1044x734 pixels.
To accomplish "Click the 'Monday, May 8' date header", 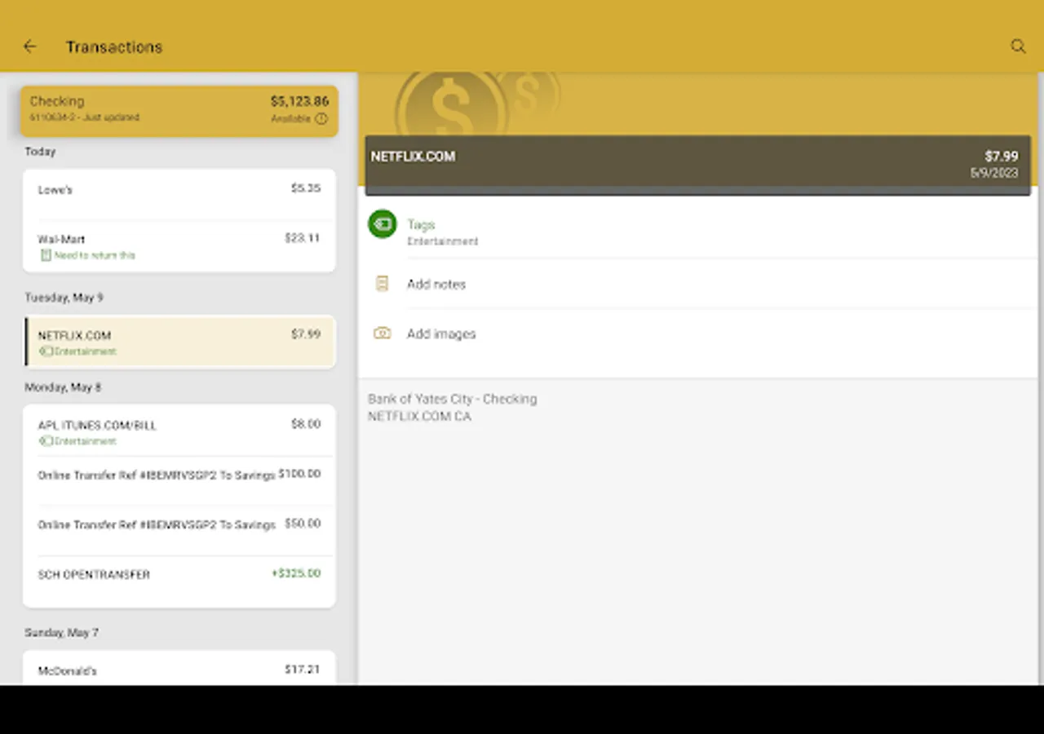I will click(x=63, y=387).
